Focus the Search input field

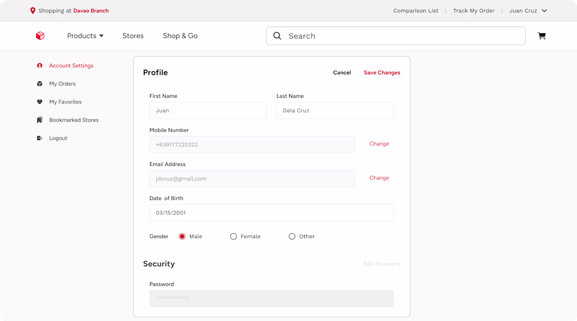click(x=396, y=36)
